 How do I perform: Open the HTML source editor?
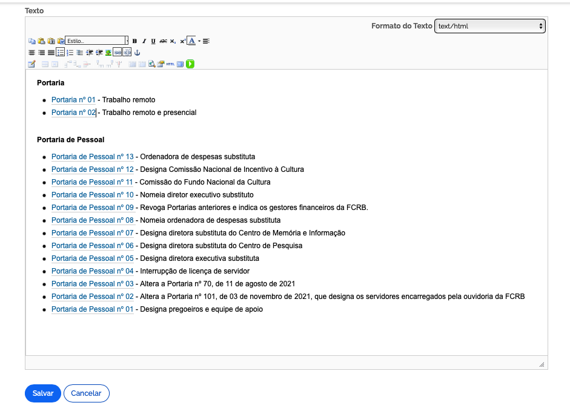(170, 64)
